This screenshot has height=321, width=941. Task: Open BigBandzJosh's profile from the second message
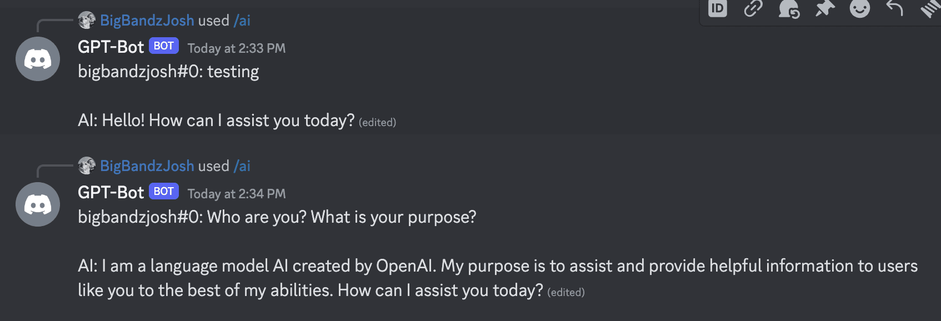147,165
